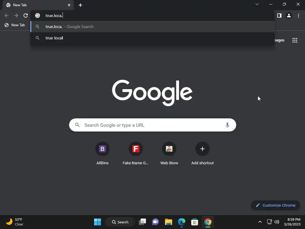This screenshot has height=229, width=305.
Task: Choose the 'true local' suggestion
Action: tap(152, 38)
